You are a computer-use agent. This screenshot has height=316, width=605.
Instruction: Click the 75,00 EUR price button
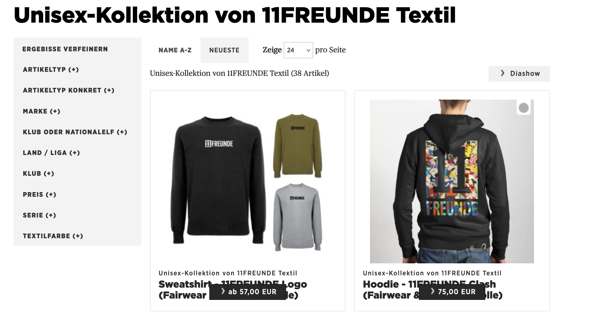point(452,292)
